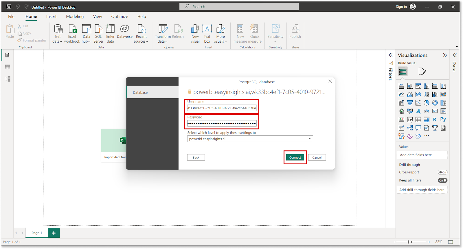Select the map globe visual
Viewport: 463px width, 249px height.
click(401, 111)
